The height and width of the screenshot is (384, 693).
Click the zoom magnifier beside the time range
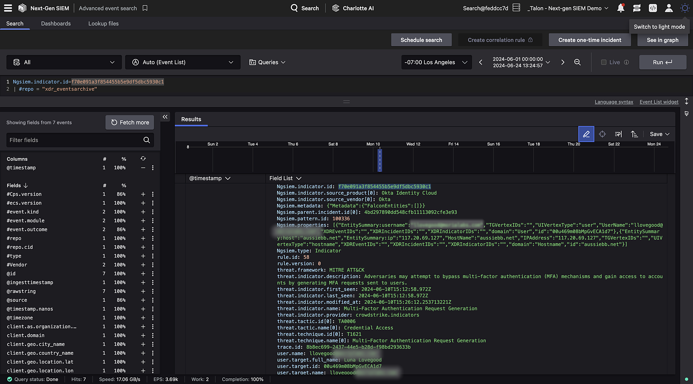pos(577,62)
